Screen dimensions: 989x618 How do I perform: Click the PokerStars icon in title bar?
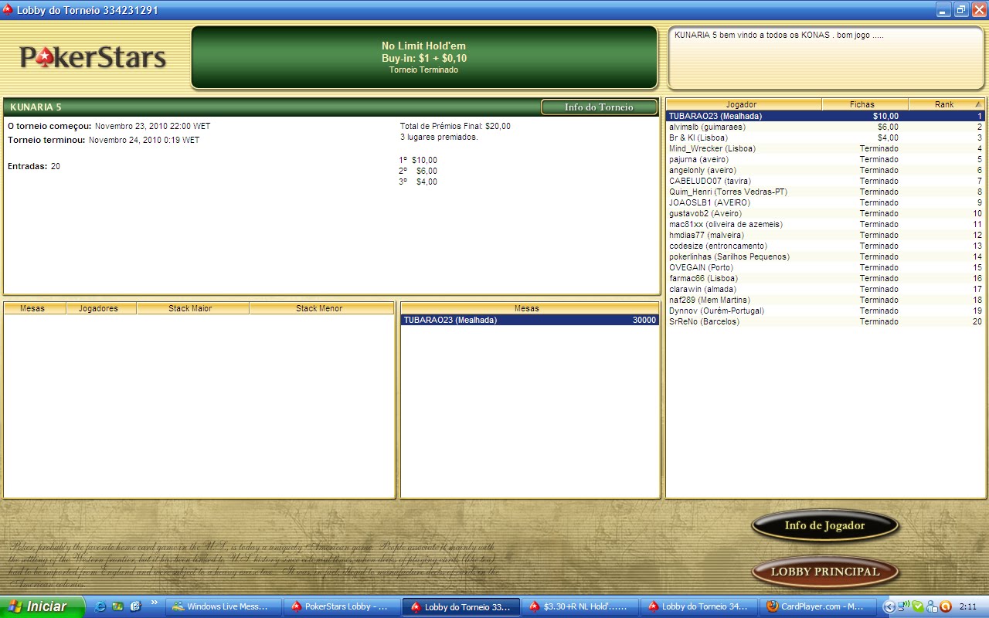[x=8, y=9]
